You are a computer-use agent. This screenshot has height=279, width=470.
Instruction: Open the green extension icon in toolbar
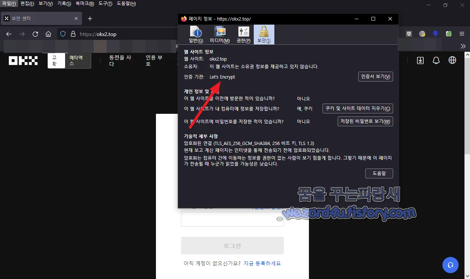[448, 33]
